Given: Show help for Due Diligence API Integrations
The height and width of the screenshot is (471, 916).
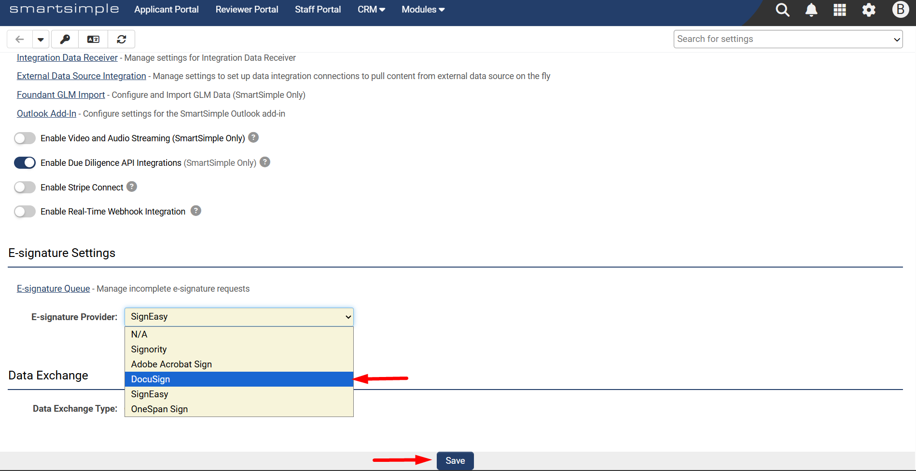Looking at the screenshot, I should point(265,162).
